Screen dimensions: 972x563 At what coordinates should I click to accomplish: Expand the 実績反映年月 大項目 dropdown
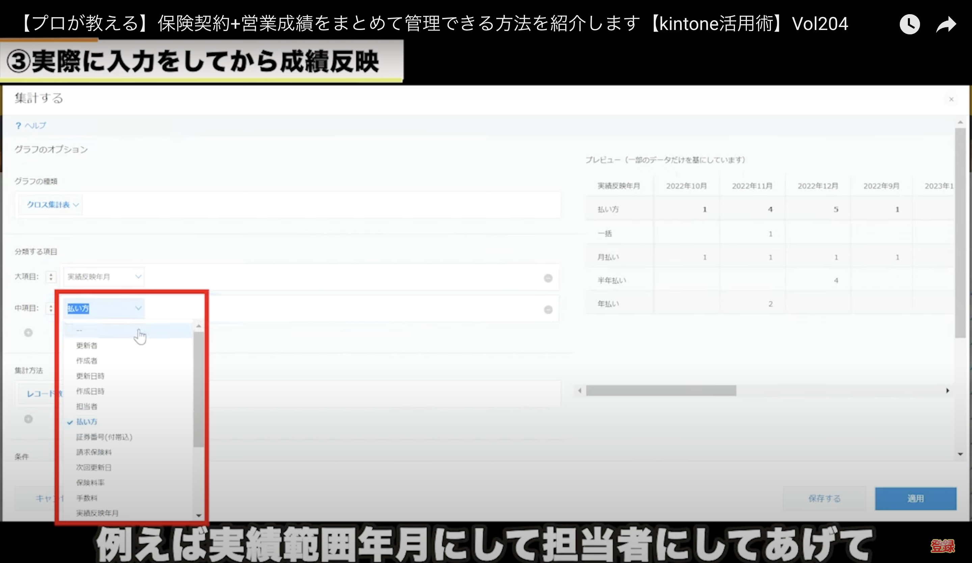point(104,277)
